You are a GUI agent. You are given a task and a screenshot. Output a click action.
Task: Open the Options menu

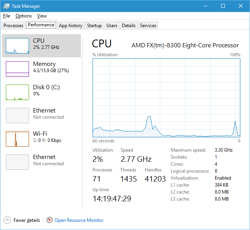pyautogui.click(x=24, y=16)
